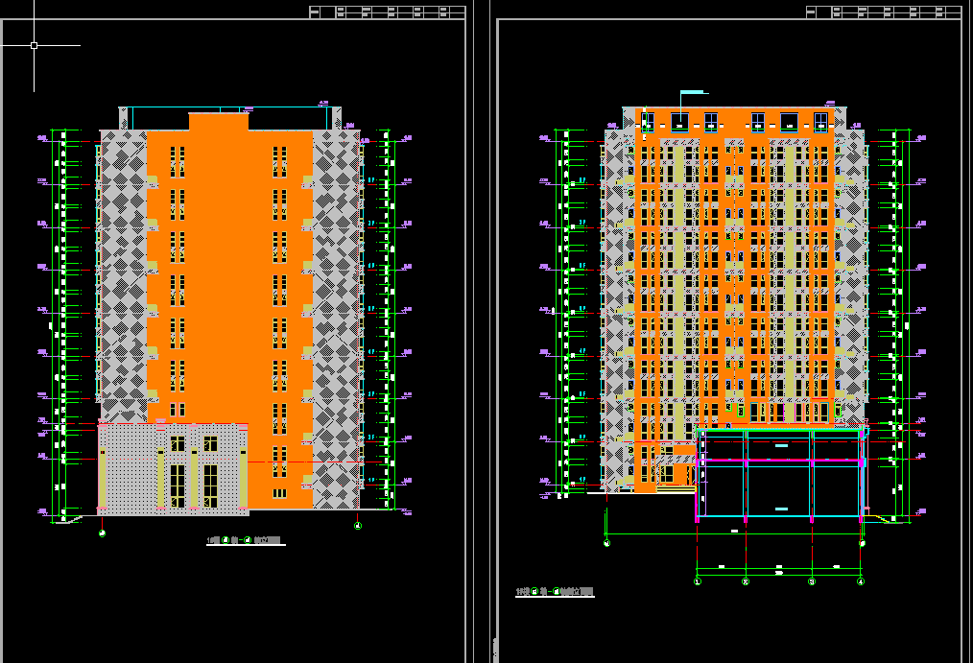The width and height of the screenshot is (973, 663).
Task: Pick far-left axis bubble under right elevation
Action: click(606, 543)
